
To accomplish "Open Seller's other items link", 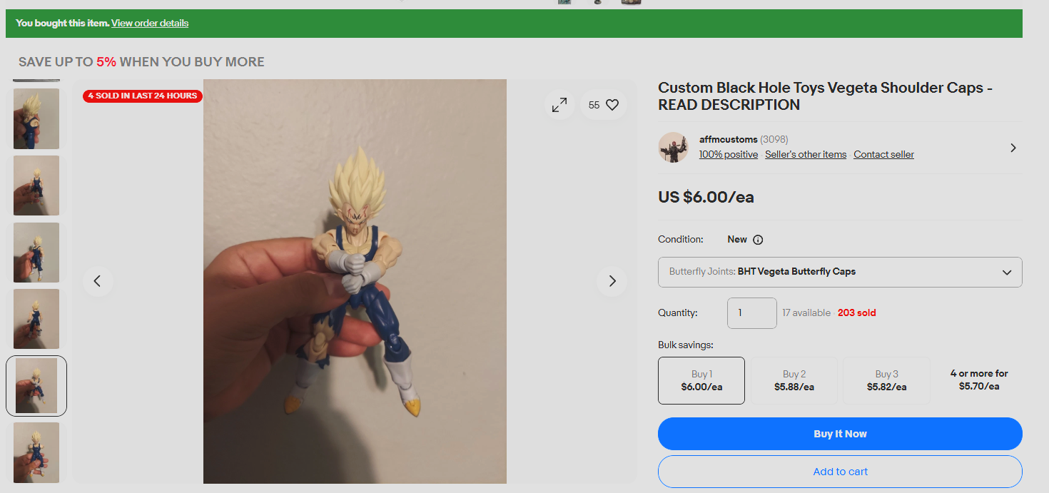I will click(806, 154).
